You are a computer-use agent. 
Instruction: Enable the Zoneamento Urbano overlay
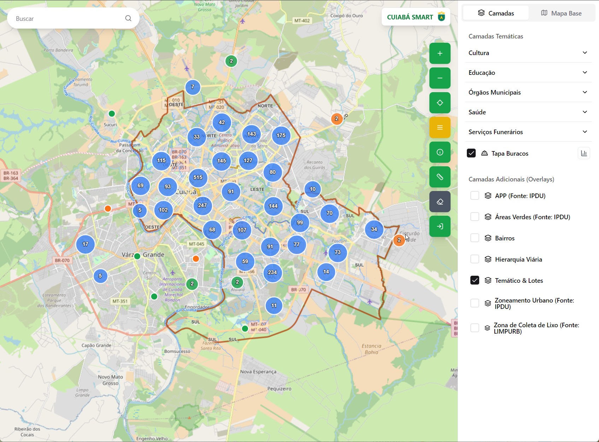(475, 303)
